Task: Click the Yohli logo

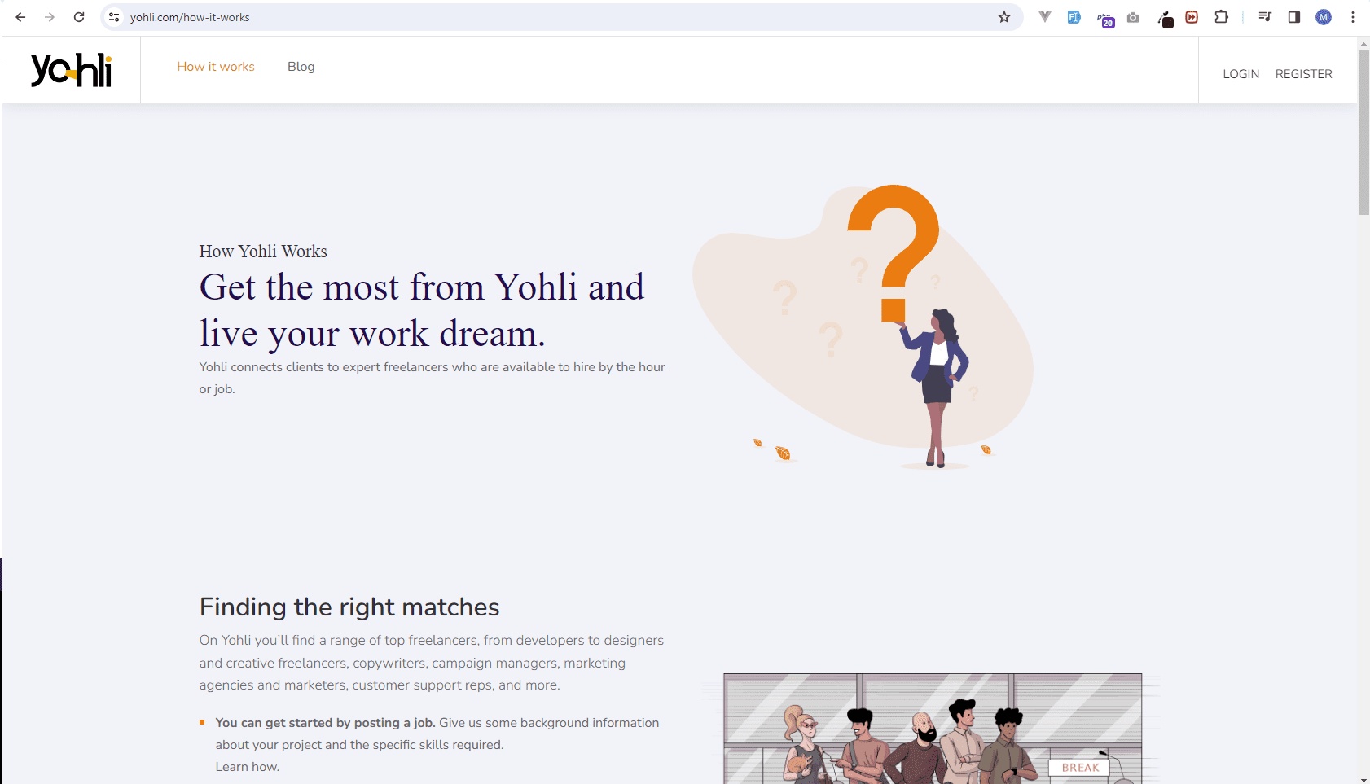Action: (71, 70)
